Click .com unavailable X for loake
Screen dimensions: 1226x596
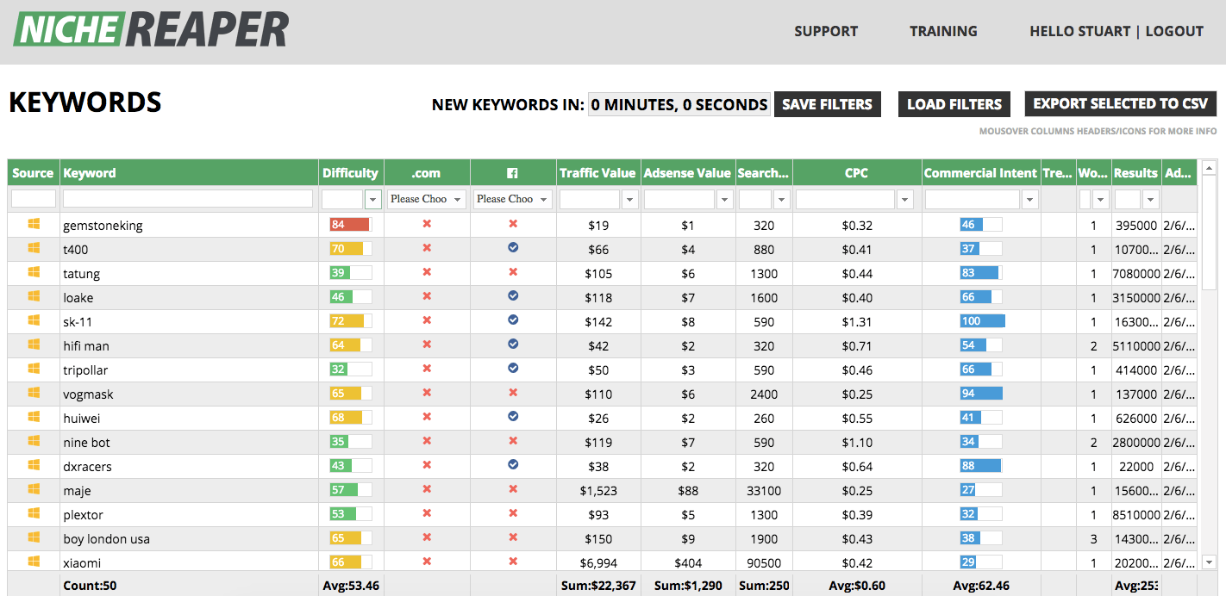click(x=426, y=296)
